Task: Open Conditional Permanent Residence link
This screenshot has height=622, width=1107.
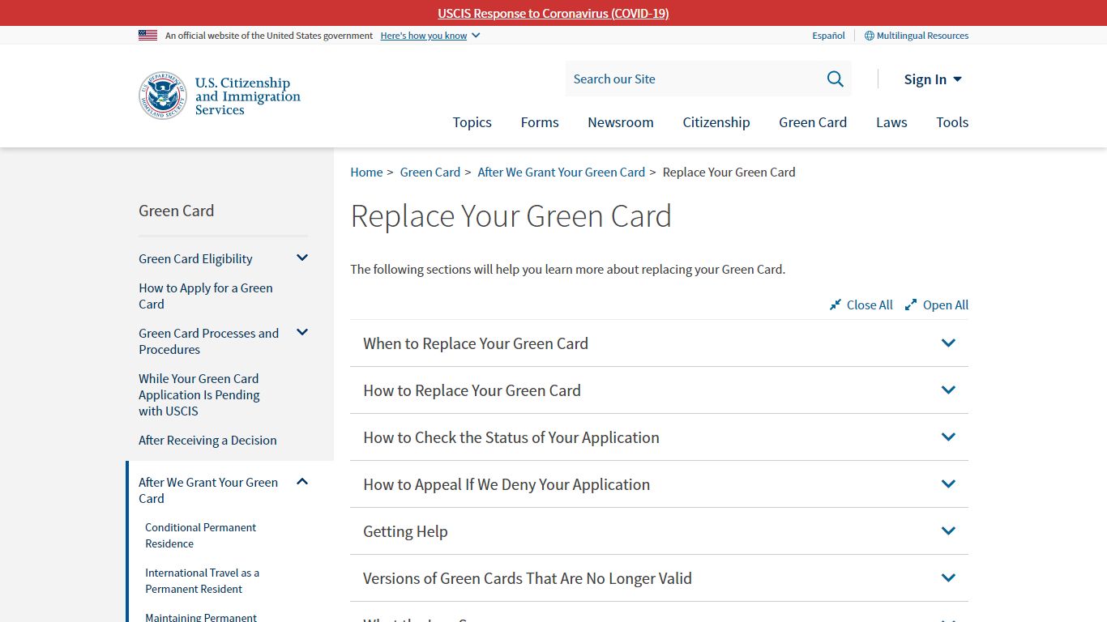Action: (200, 535)
